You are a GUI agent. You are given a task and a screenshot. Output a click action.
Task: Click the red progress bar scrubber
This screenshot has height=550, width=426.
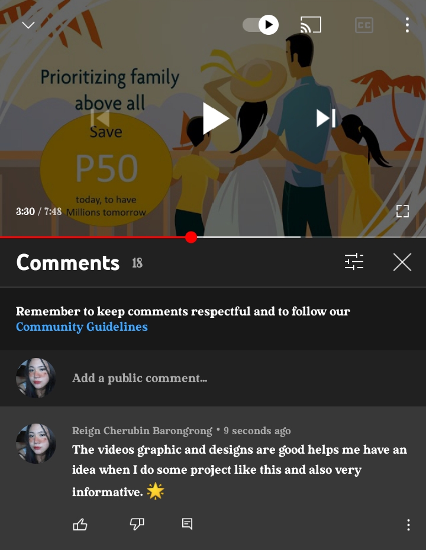[191, 237]
